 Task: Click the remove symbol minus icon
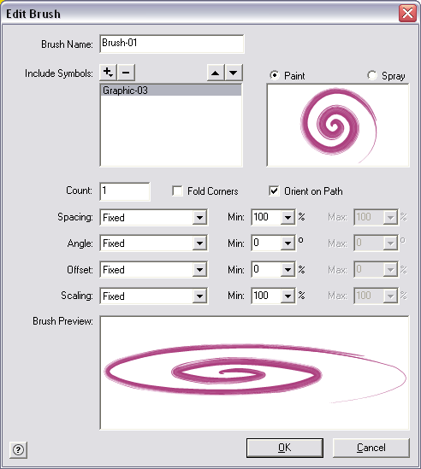[x=126, y=73]
